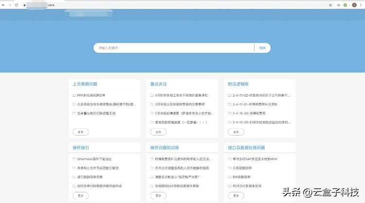Open 外币公司调整报表的人民币数操作指南

[182, 168]
